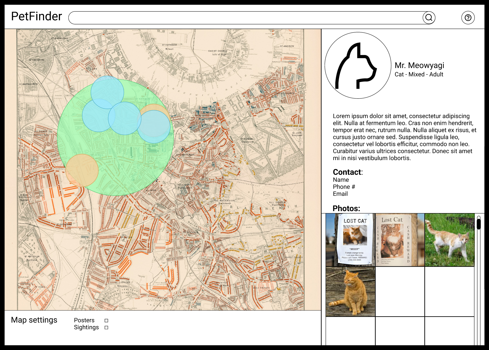Click the Map settings label

coord(34,320)
